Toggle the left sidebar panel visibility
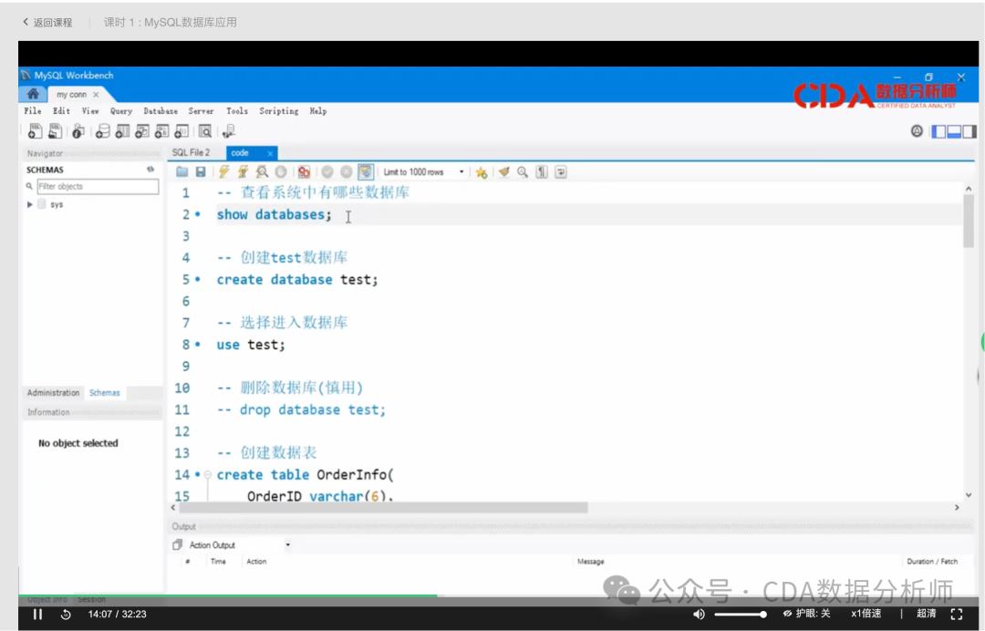The height and width of the screenshot is (631, 985). click(938, 131)
